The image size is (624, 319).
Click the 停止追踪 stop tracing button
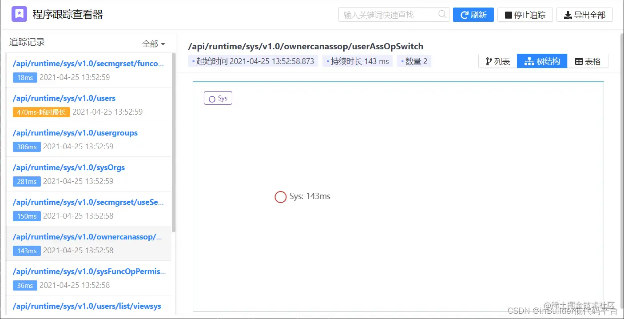click(525, 15)
